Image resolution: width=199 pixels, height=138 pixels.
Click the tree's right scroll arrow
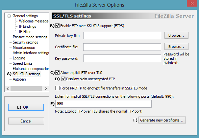[x=46, y=88]
